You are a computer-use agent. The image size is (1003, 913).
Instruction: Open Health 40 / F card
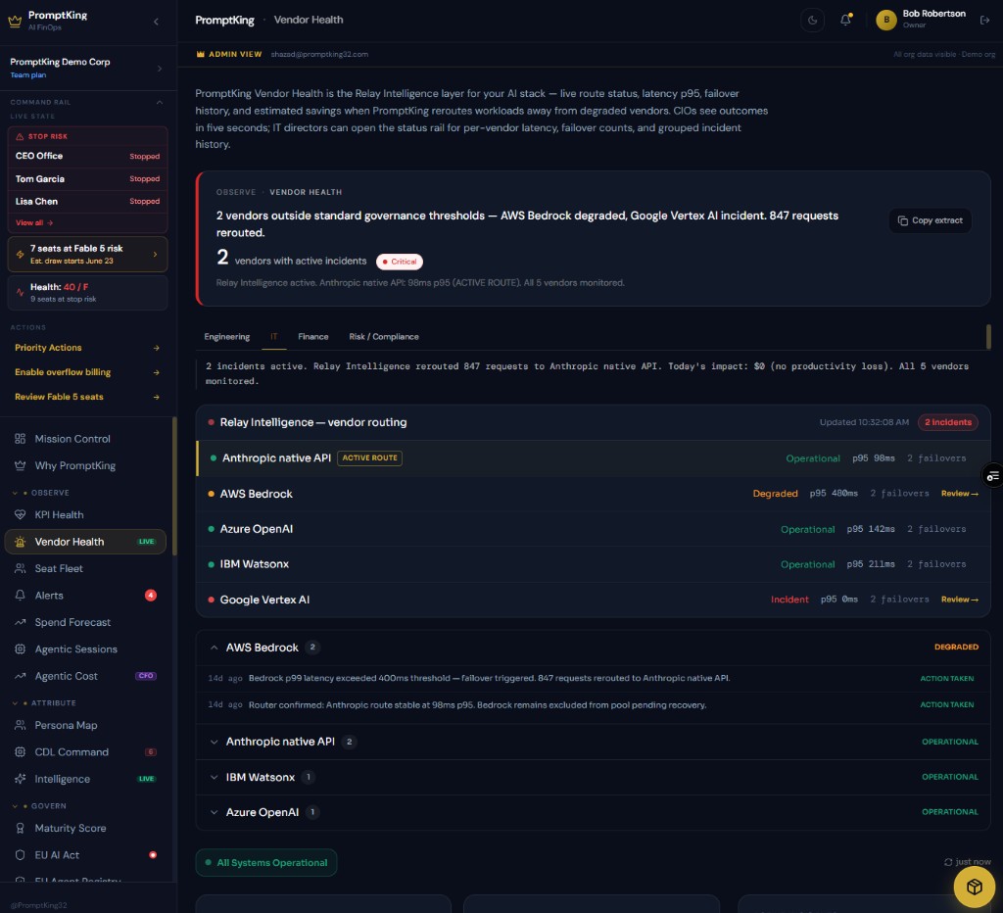click(87, 292)
